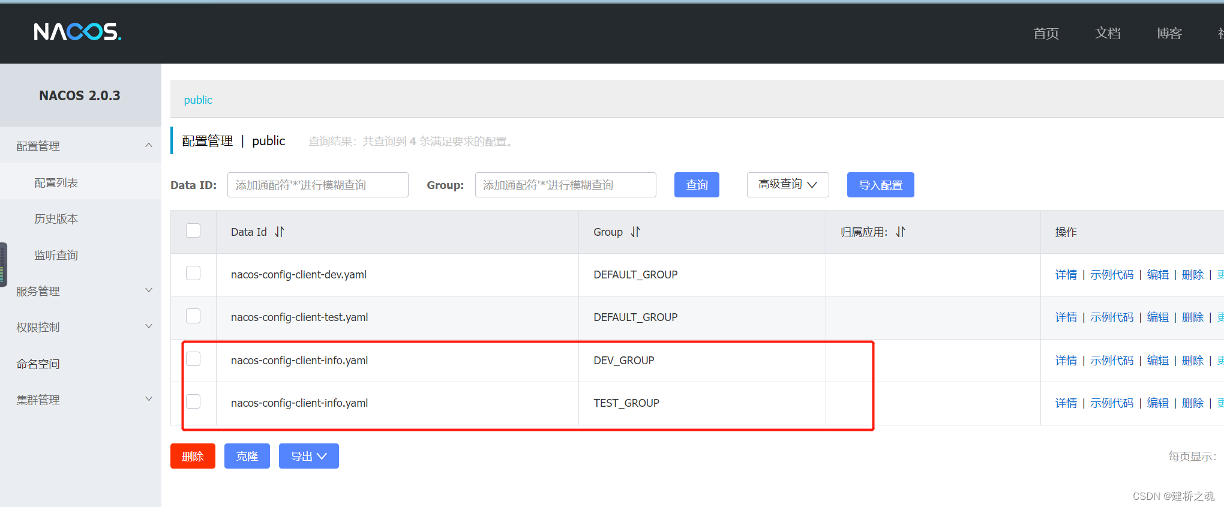1224x507 pixels.
Task: Open the 高级查询 advanced query dropdown
Action: point(787,185)
